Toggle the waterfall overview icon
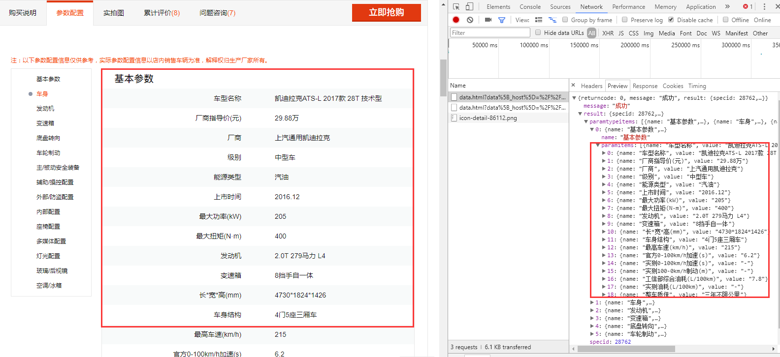 pos(552,20)
